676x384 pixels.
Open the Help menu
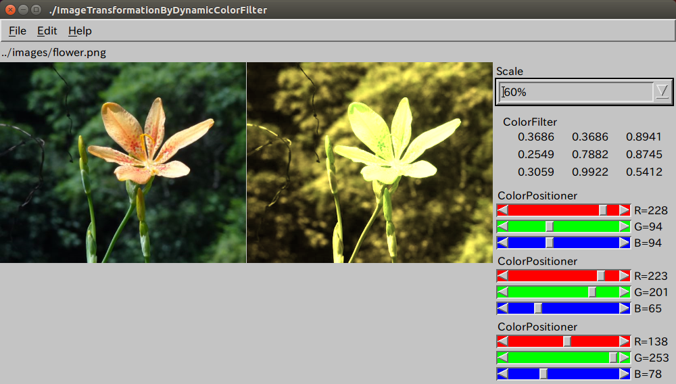point(80,31)
